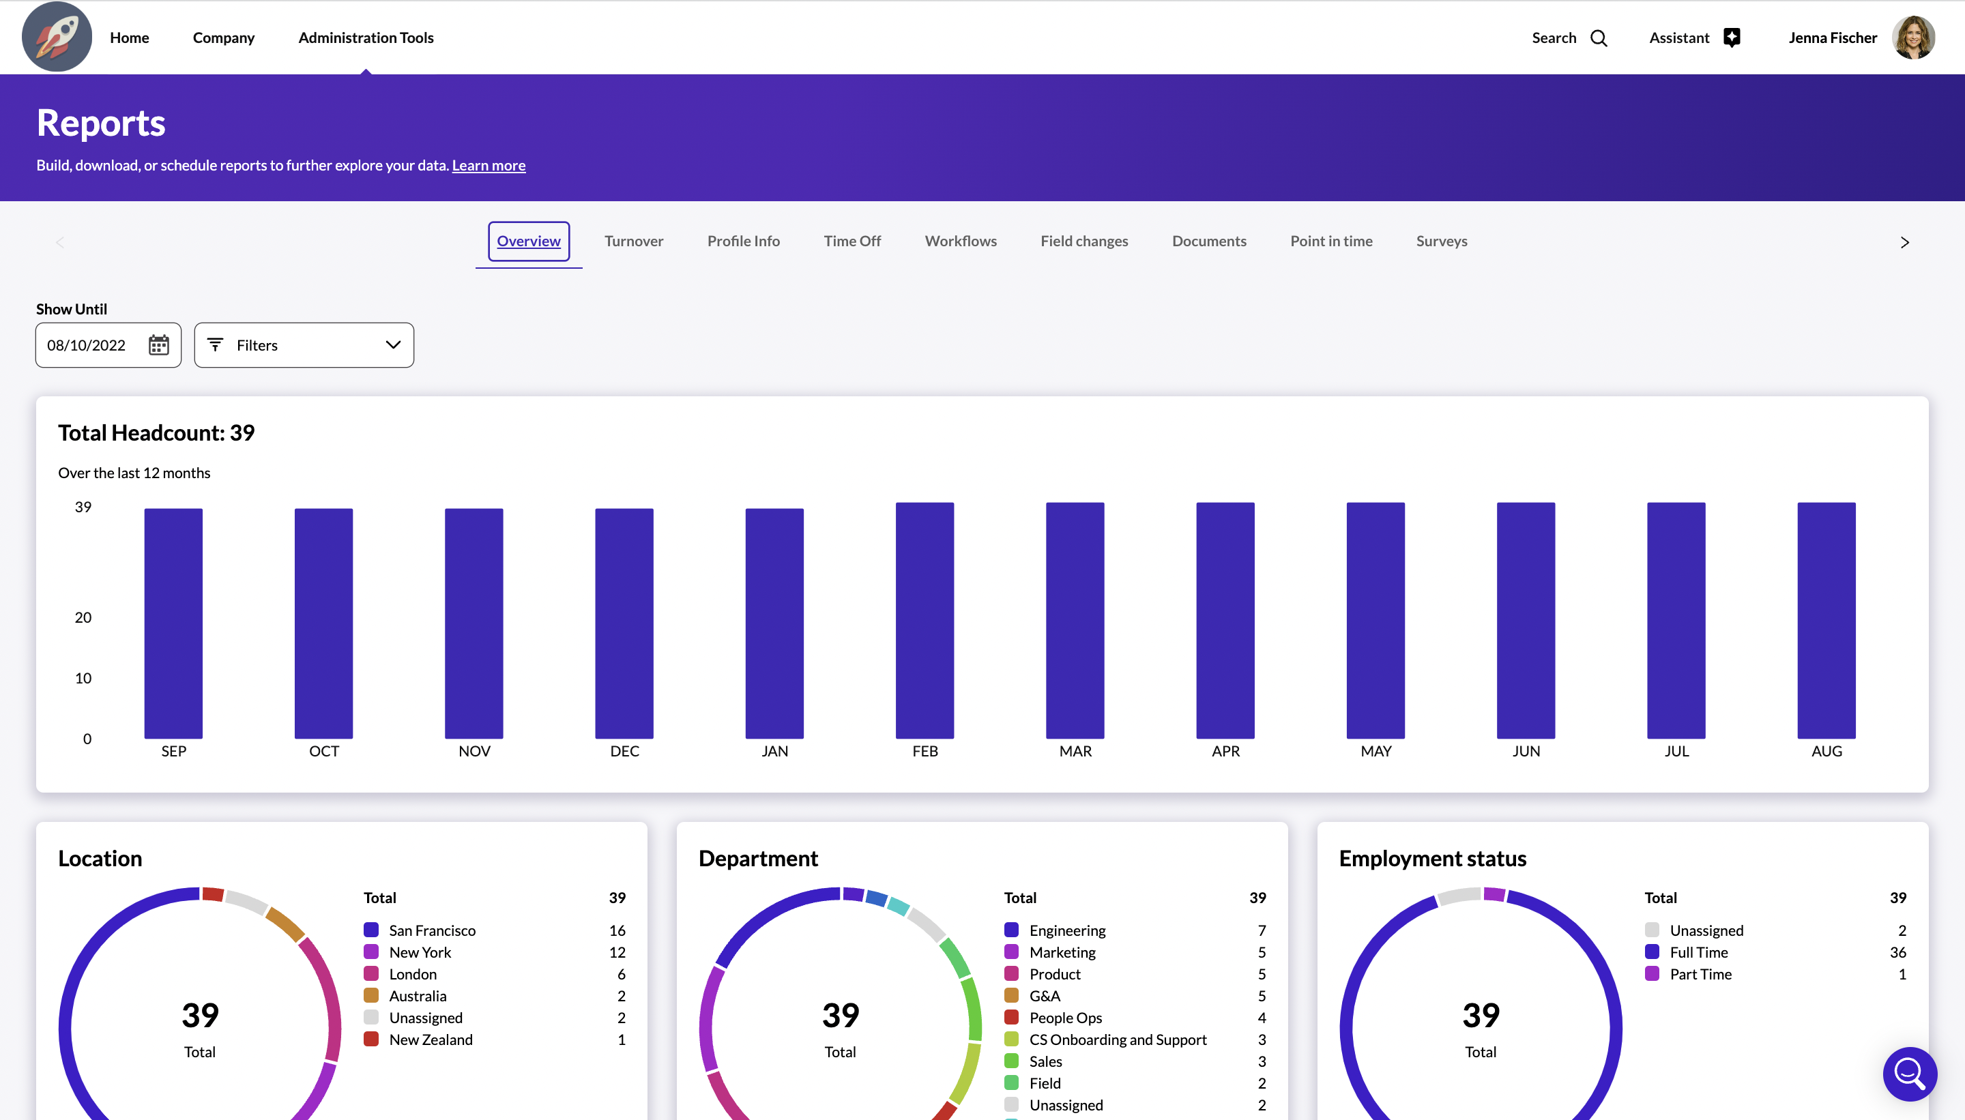Open the Point in time report tab
This screenshot has height=1120, width=1965.
click(x=1331, y=241)
